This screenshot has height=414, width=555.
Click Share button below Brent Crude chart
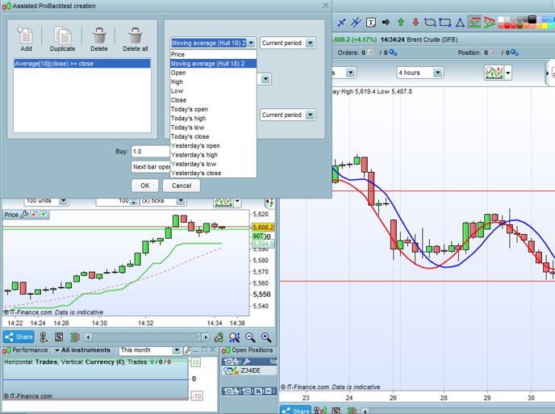[295, 410]
